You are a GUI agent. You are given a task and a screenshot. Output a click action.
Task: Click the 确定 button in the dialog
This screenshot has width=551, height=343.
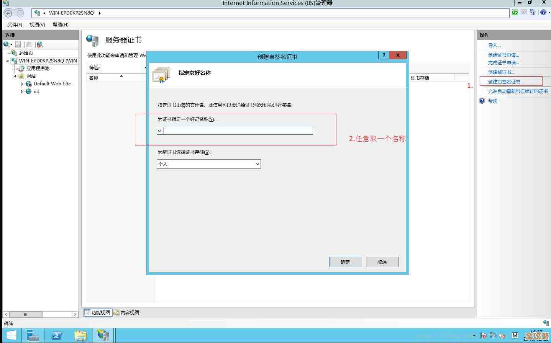345,262
